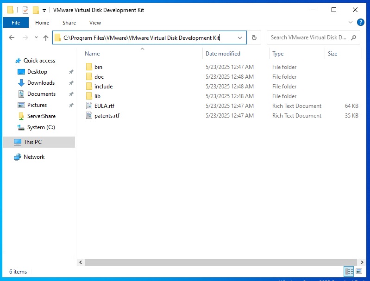Image resolution: width=370 pixels, height=281 pixels.
Task: Sort by the Size column header
Action: coord(332,54)
